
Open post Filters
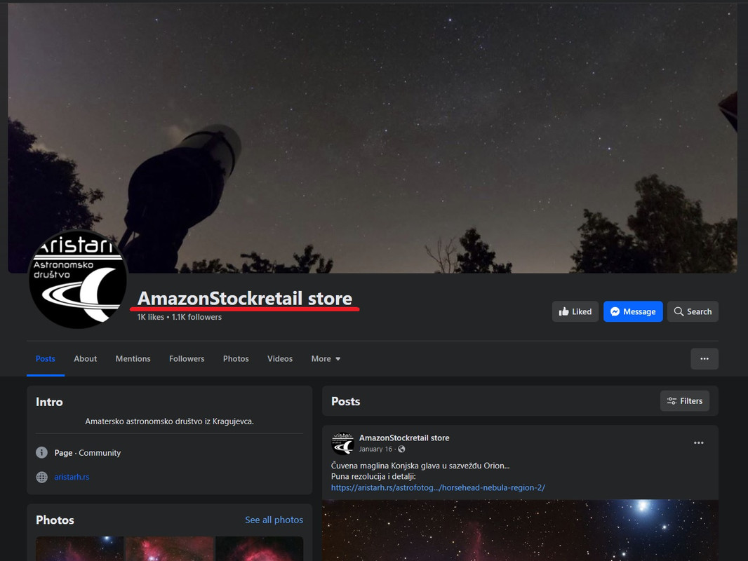point(684,401)
